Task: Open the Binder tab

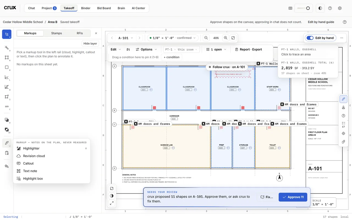Action: coord(86,8)
